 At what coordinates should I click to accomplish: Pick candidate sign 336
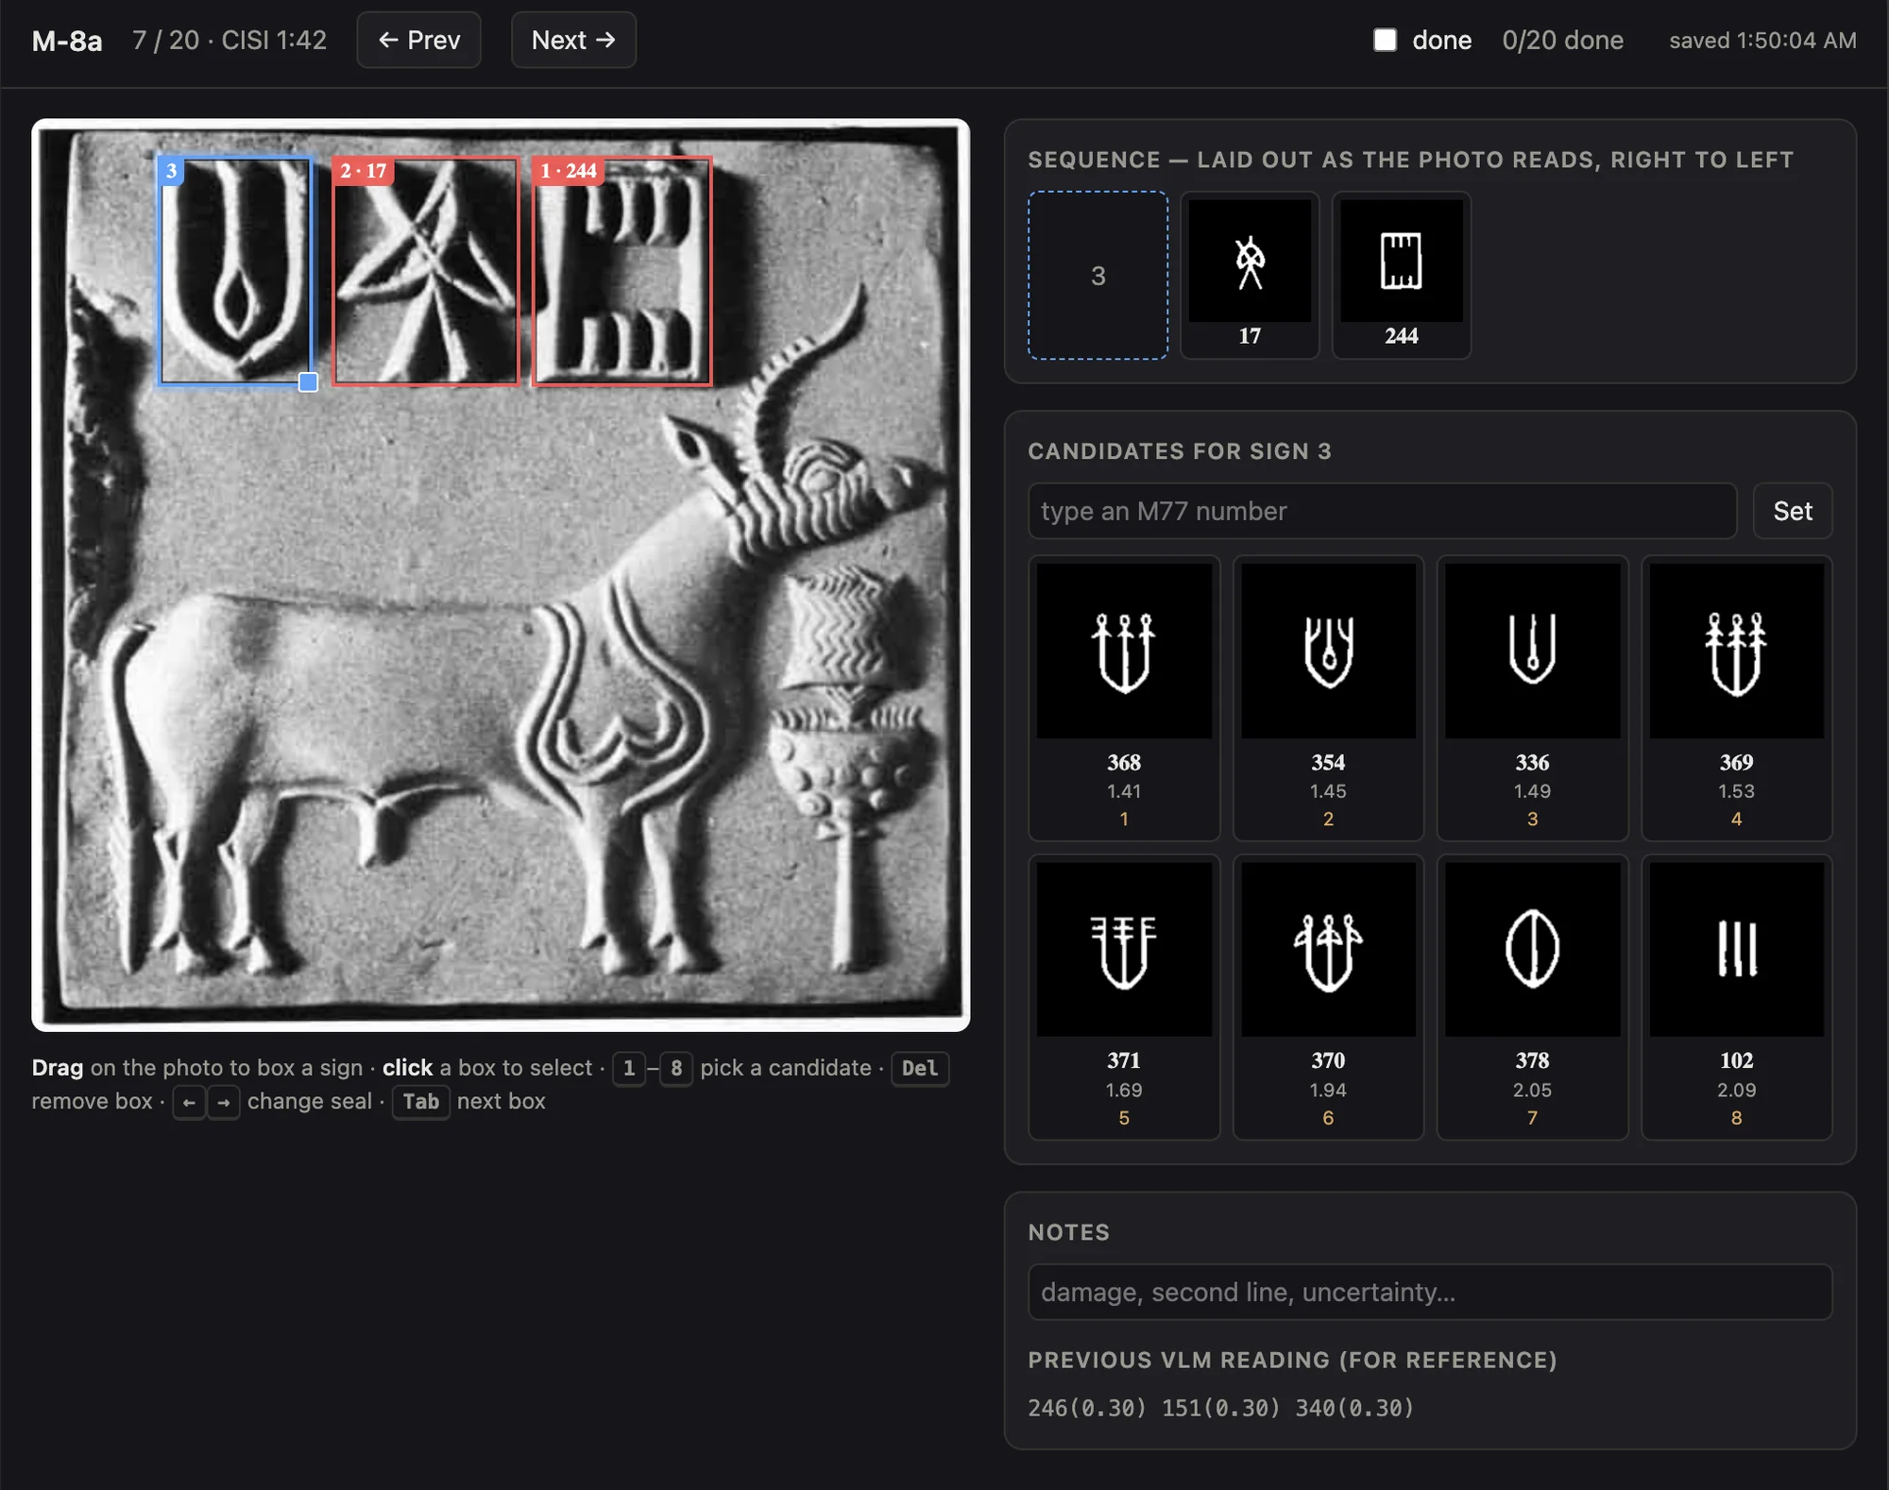click(x=1532, y=697)
